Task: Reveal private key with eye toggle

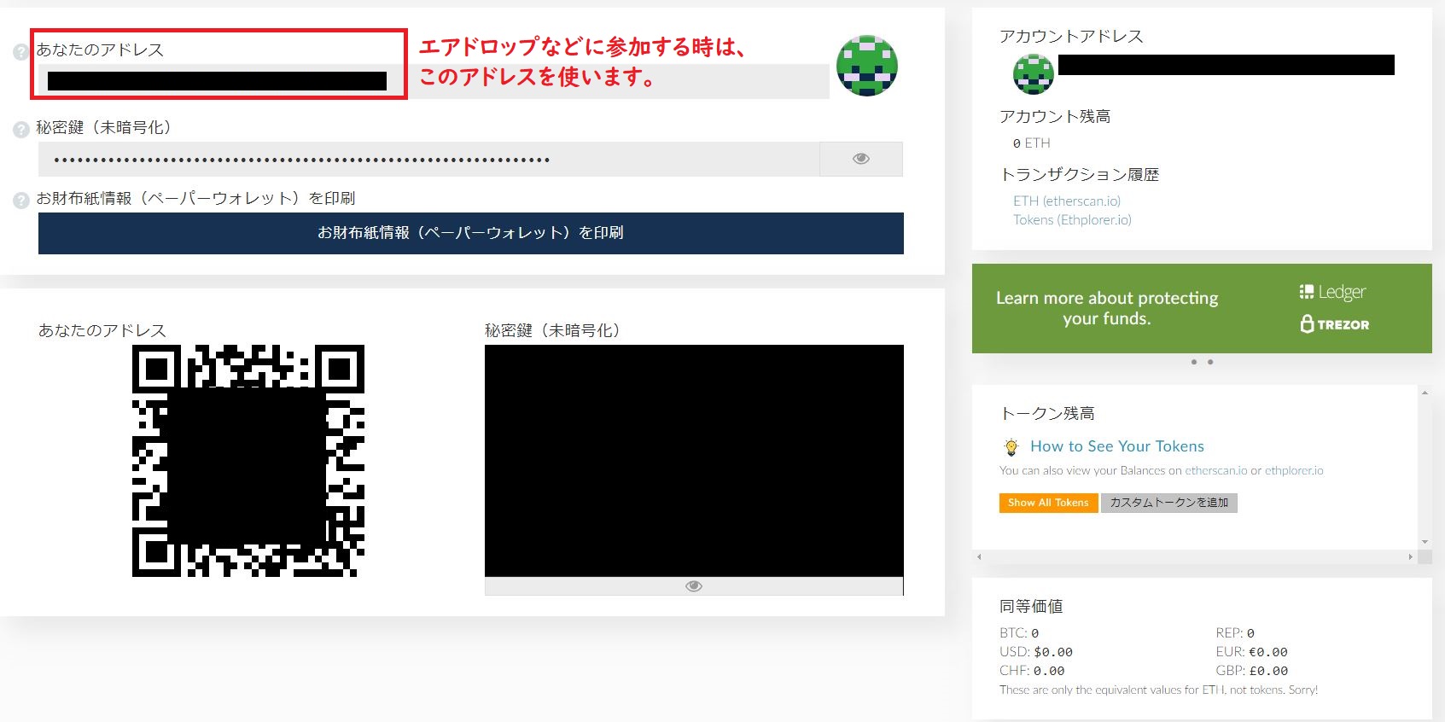Action: pyautogui.click(x=861, y=159)
